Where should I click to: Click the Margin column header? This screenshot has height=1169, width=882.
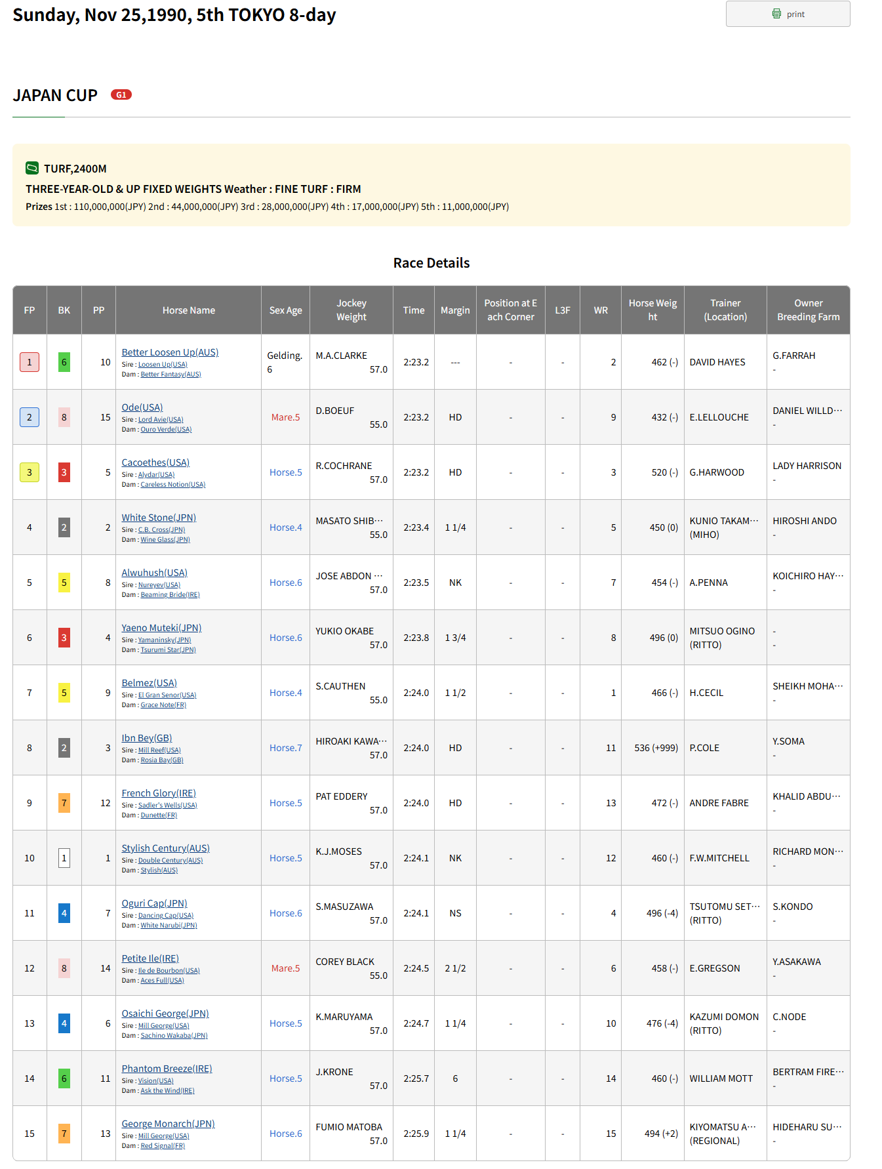point(455,310)
